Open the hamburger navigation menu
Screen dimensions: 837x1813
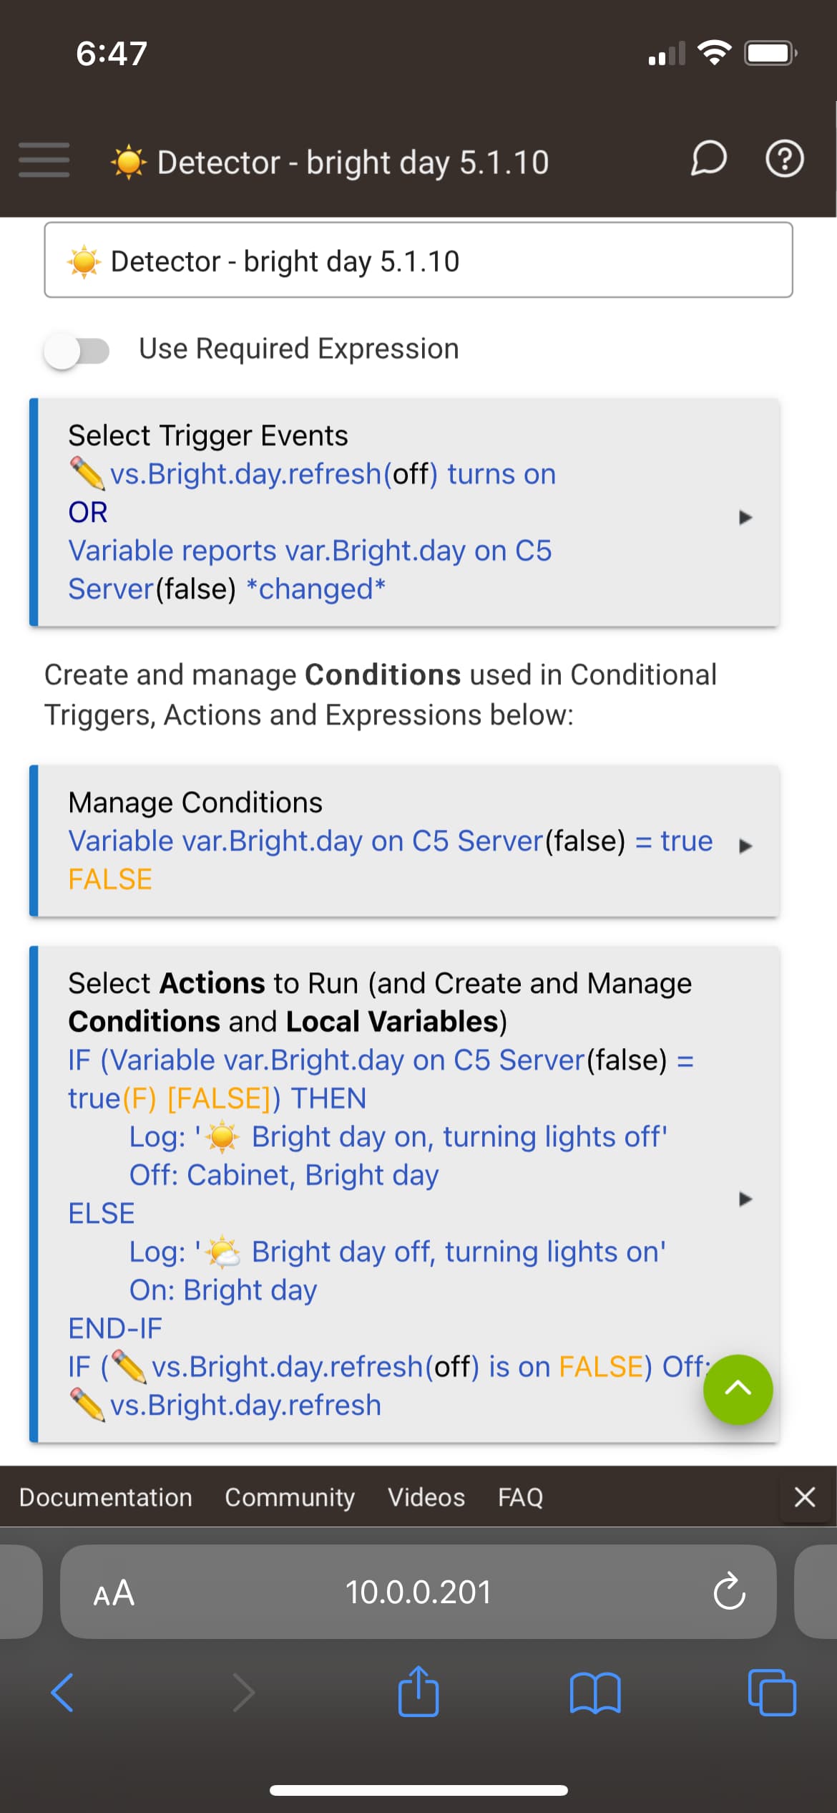[x=44, y=159]
